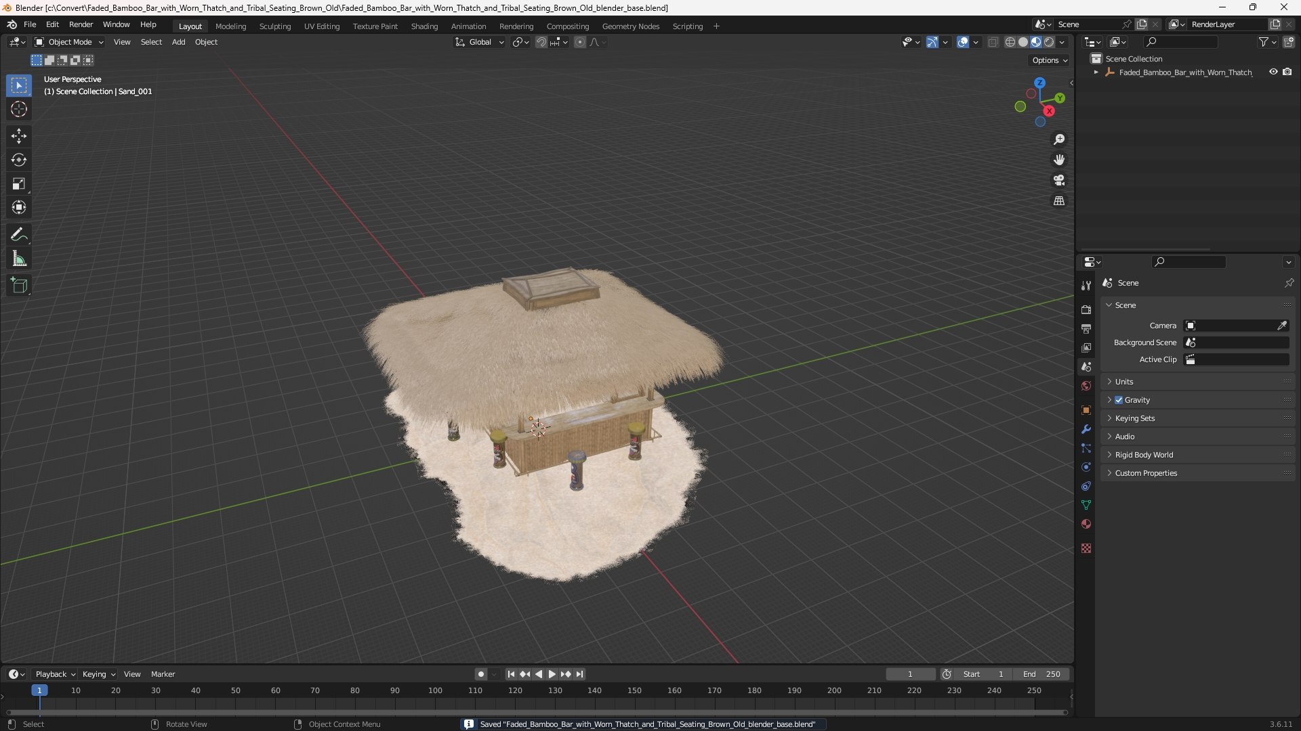Open timeline Marker menu
Image resolution: width=1301 pixels, height=731 pixels.
pyautogui.click(x=163, y=674)
